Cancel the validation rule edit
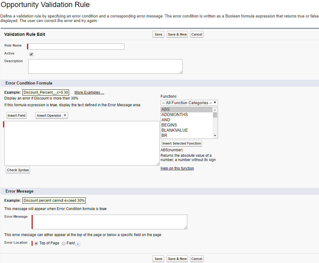 196,34
